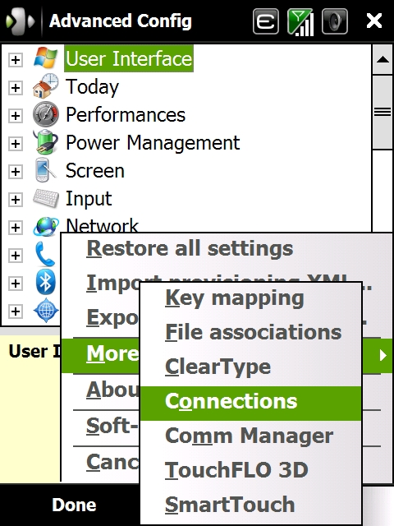Viewport: 394px width, 526px height.
Task: Click the Today house-and-clock icon
Action: click(x=46, y=86)
